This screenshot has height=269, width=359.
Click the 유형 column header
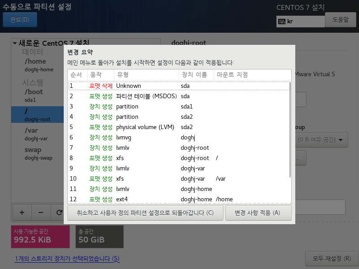(146, 75)
